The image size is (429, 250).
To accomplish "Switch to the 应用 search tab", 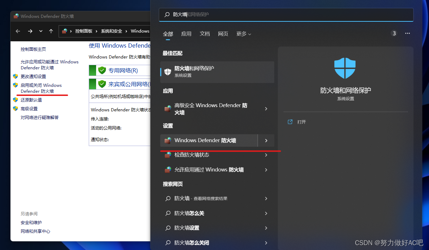I will [x=186, y=34].
